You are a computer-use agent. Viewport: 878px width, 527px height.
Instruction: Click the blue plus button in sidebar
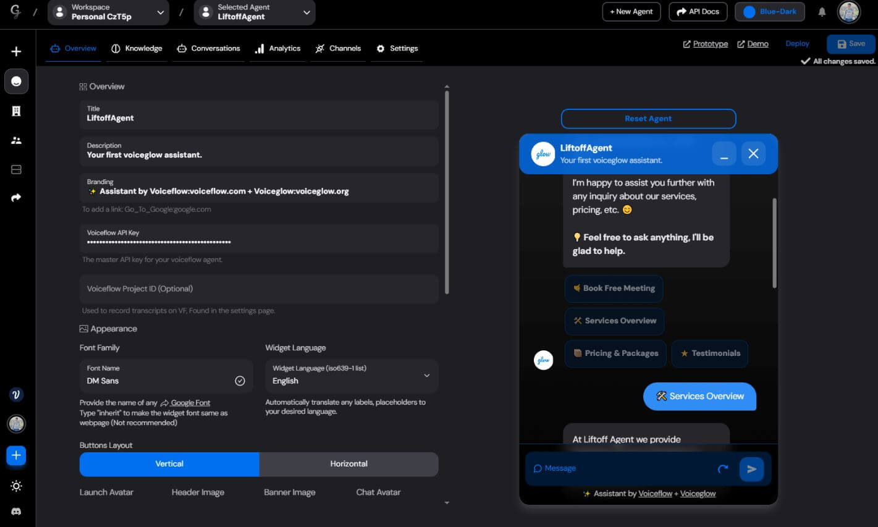17,455
